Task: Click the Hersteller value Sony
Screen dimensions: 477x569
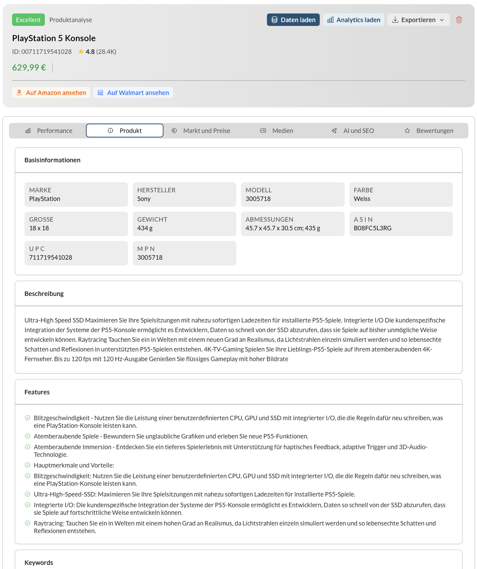Action: 144,199
